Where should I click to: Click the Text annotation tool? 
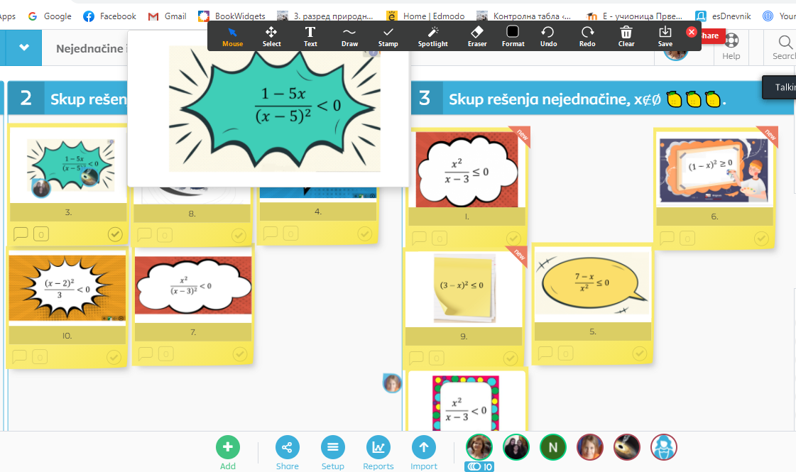click(x=310, y=35)
